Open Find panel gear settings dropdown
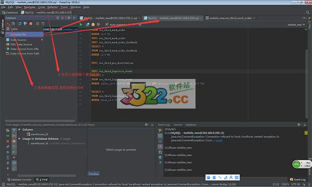 coord(147,125)
